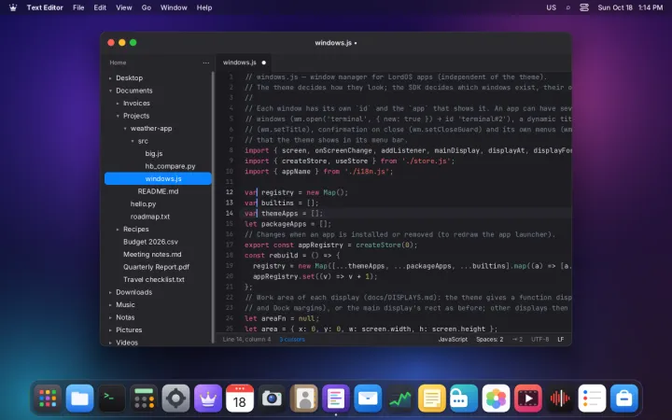Open the Calculator dock icon
Image resolution: width=672 pixels, height=420 pixels.
tap(144, 399)
